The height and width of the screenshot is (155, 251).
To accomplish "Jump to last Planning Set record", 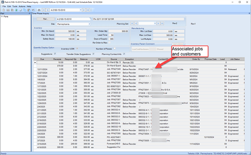I will 162,23.
